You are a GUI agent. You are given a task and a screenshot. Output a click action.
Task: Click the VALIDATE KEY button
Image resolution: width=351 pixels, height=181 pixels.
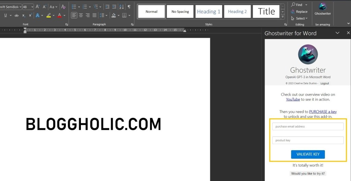308,154
